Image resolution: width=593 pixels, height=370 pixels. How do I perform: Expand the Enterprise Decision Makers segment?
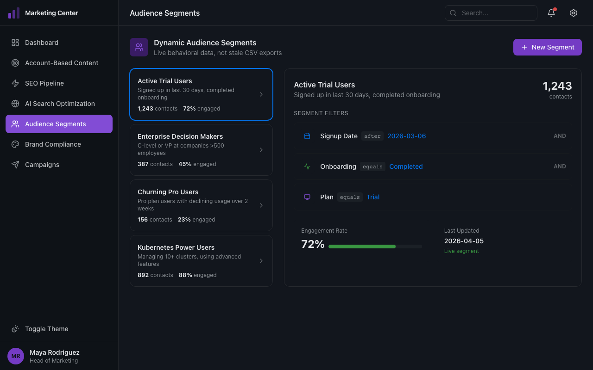(201, 150)
